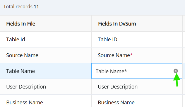The image size is (185, 107).
Task: Select the Table ID DvSum field cell
Action: point(137,40)
